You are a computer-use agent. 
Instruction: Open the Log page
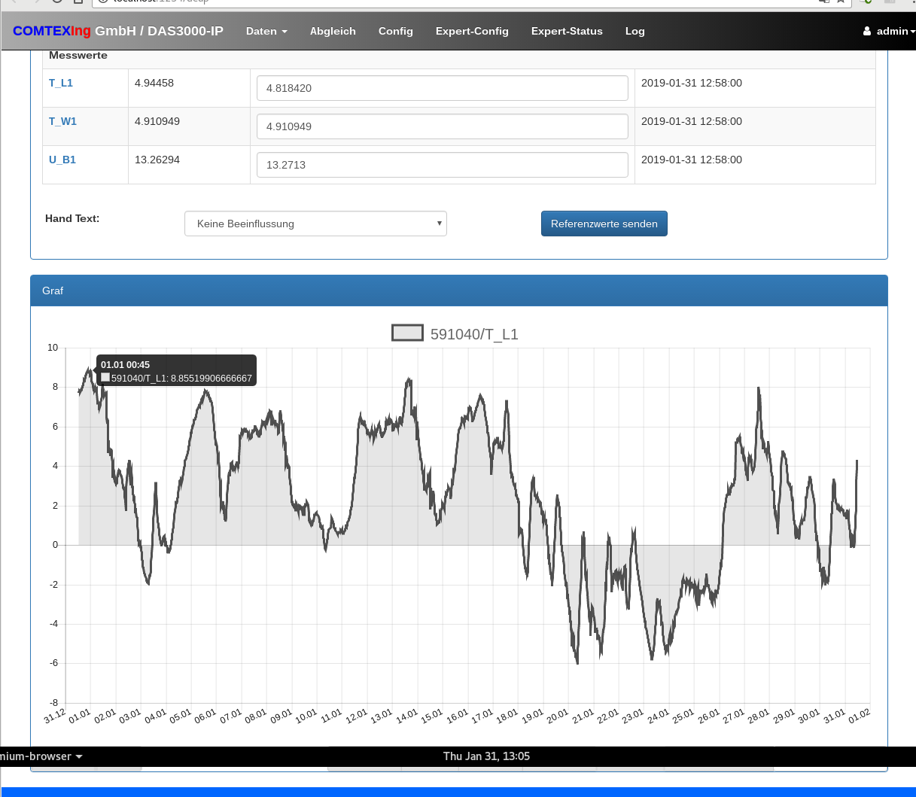point(635,32)
